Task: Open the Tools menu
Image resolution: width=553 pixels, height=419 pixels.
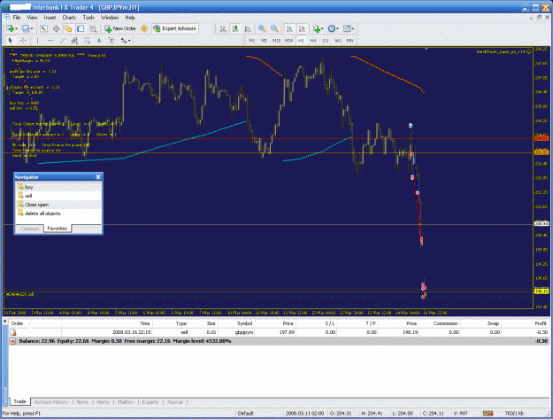Action: (x=88, y=18)
